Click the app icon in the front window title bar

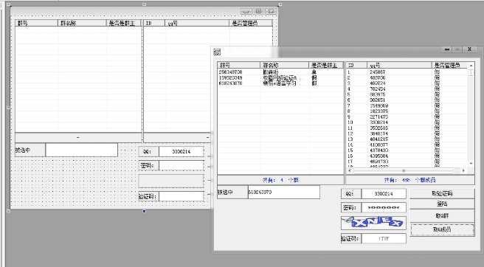click(x=217, y=52)
